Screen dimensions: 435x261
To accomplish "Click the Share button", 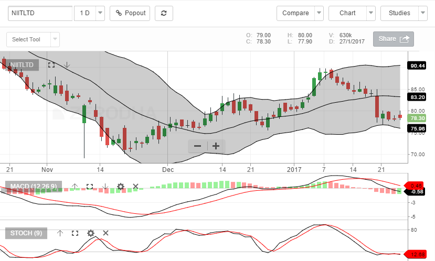I will pyautogui.click(x=394, y=39).
